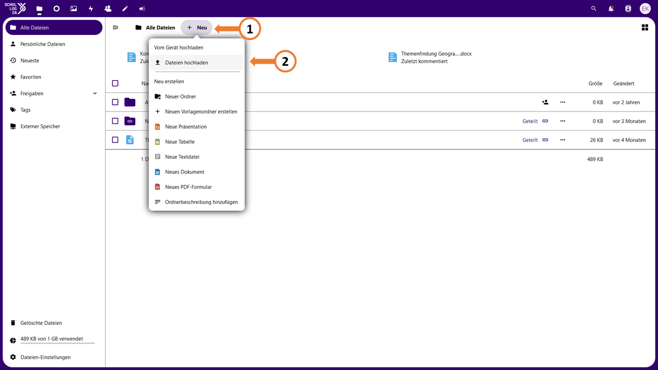The image size is (658, 370).
Task: Choose Ordnerbeschreibung hinzufügen
Action: point(196,202)
